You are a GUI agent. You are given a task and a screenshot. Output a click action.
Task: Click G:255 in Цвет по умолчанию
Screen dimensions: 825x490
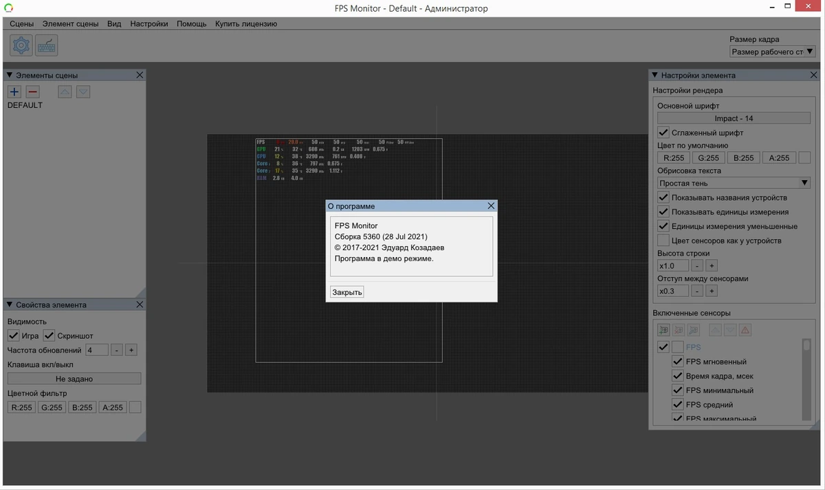pyautogui.click(x=709, y=157)
